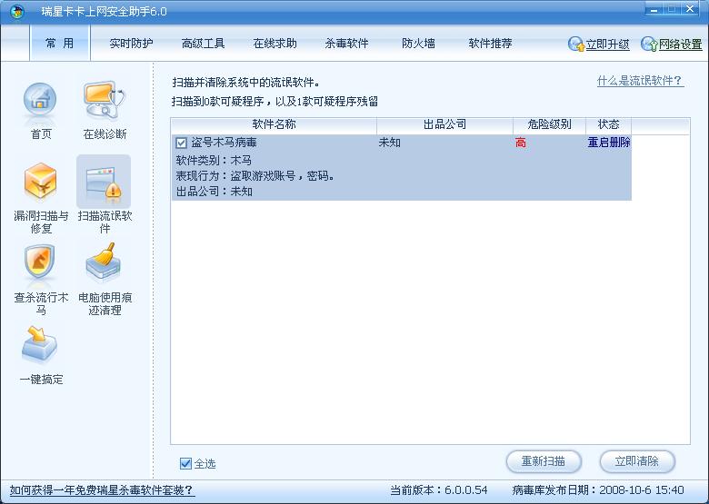Open 漏洞扫描与修复 vulnerability scan icon
The height and width of the screenshot is (504, 709).
pos(41,181)
